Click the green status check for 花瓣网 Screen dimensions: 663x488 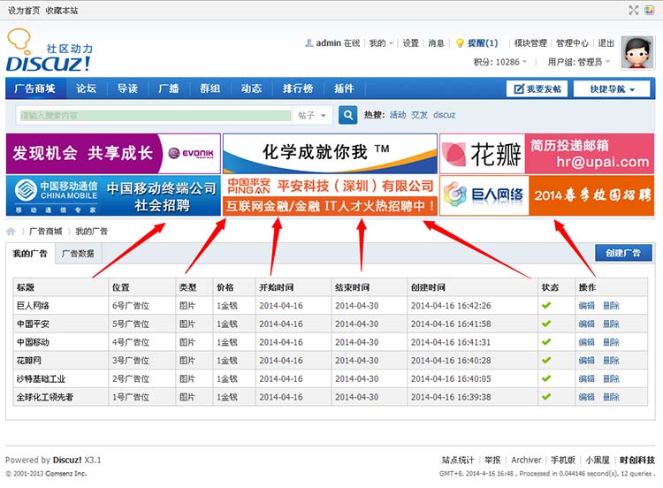point(546,360)
